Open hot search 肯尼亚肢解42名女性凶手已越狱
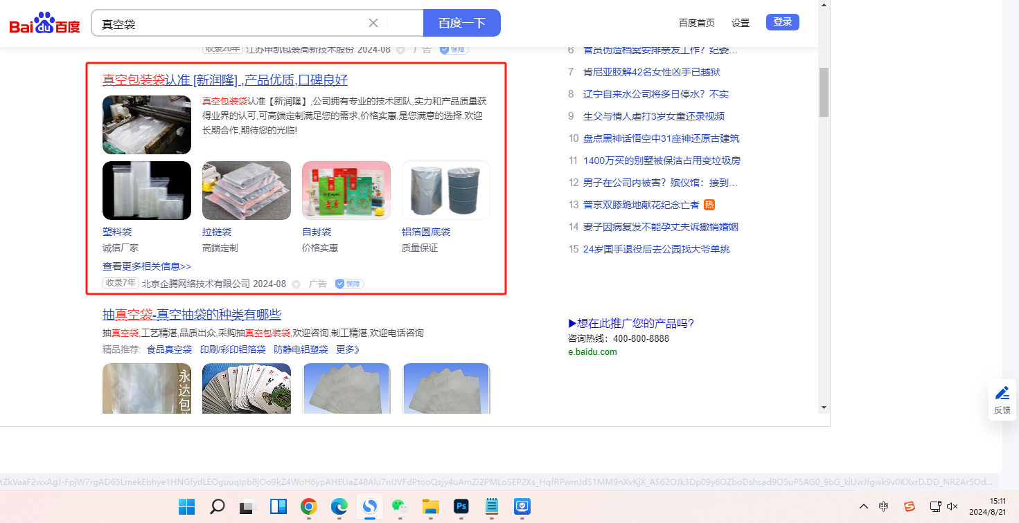Screen dimensions: 1019x523 [652, 72]
